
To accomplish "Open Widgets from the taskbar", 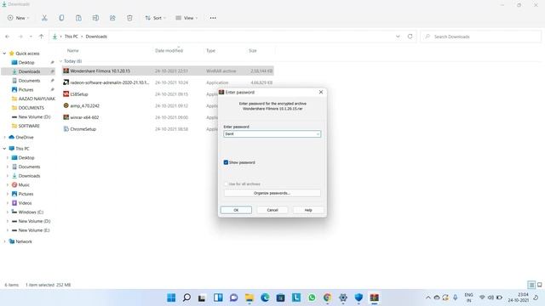I will pyautogui.click(x=218, y=297).
